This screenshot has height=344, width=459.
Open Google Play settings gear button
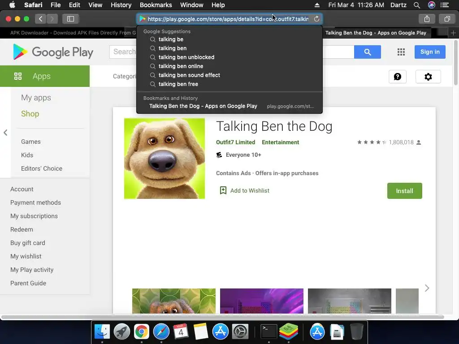(428, 77)
